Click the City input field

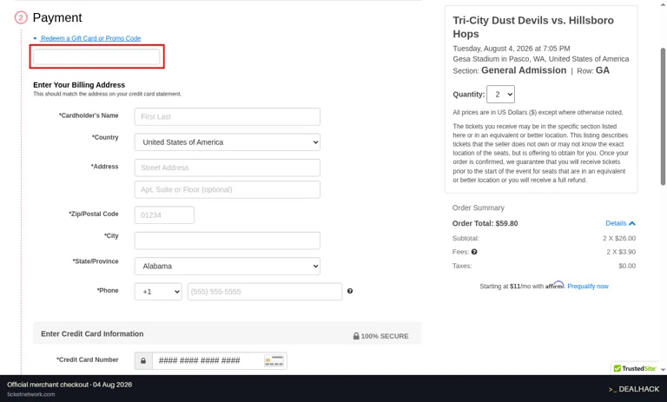tap(228, 241)
